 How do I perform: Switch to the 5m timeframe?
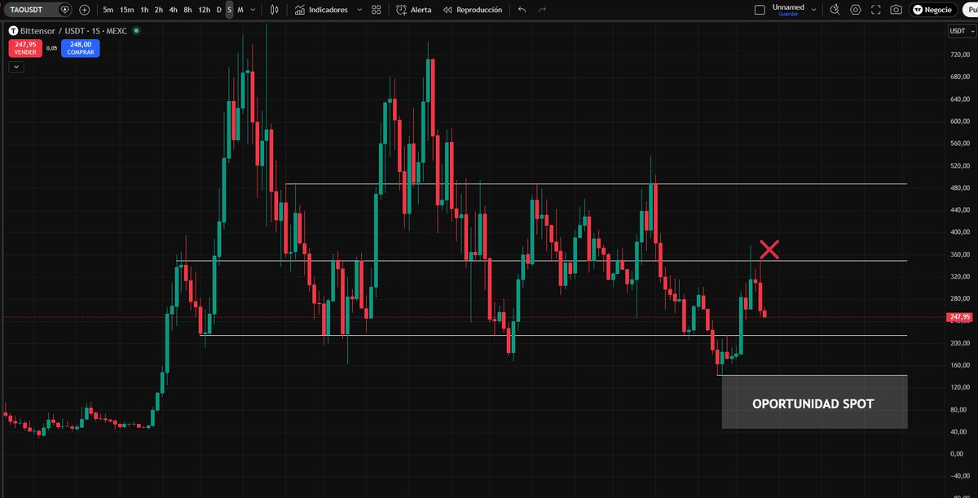click(108, 10)
